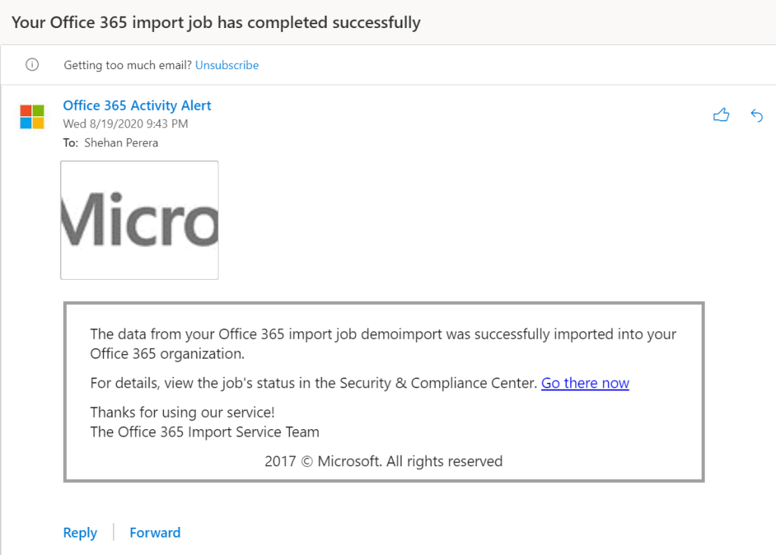Click the email subject line heading

coord(216,22)
